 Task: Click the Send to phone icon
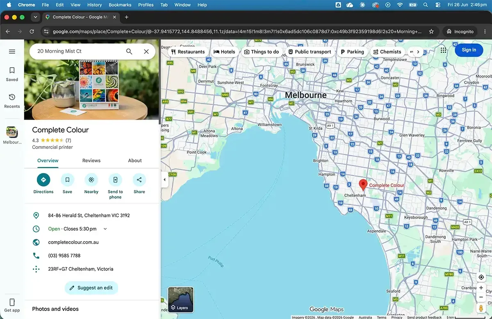tap(115, 180)
